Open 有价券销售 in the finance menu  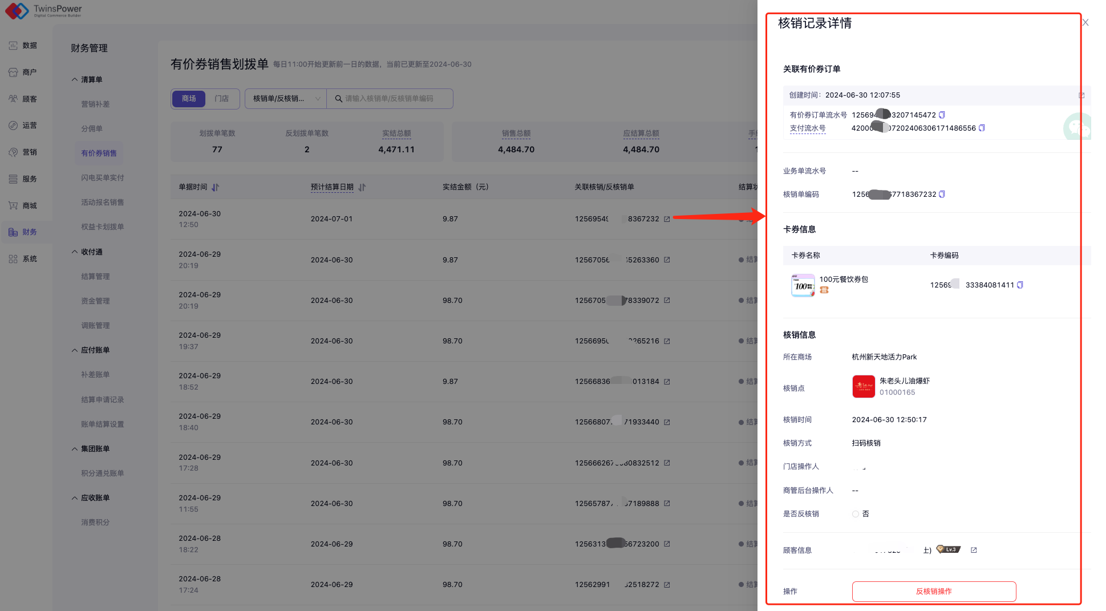pos(99,153)
